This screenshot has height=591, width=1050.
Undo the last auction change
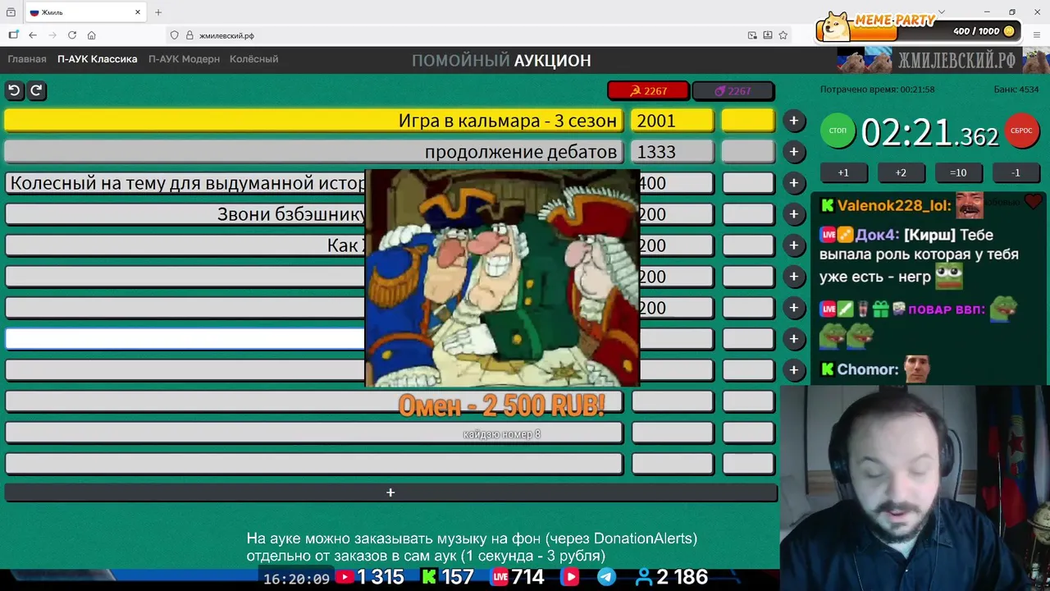14,90
